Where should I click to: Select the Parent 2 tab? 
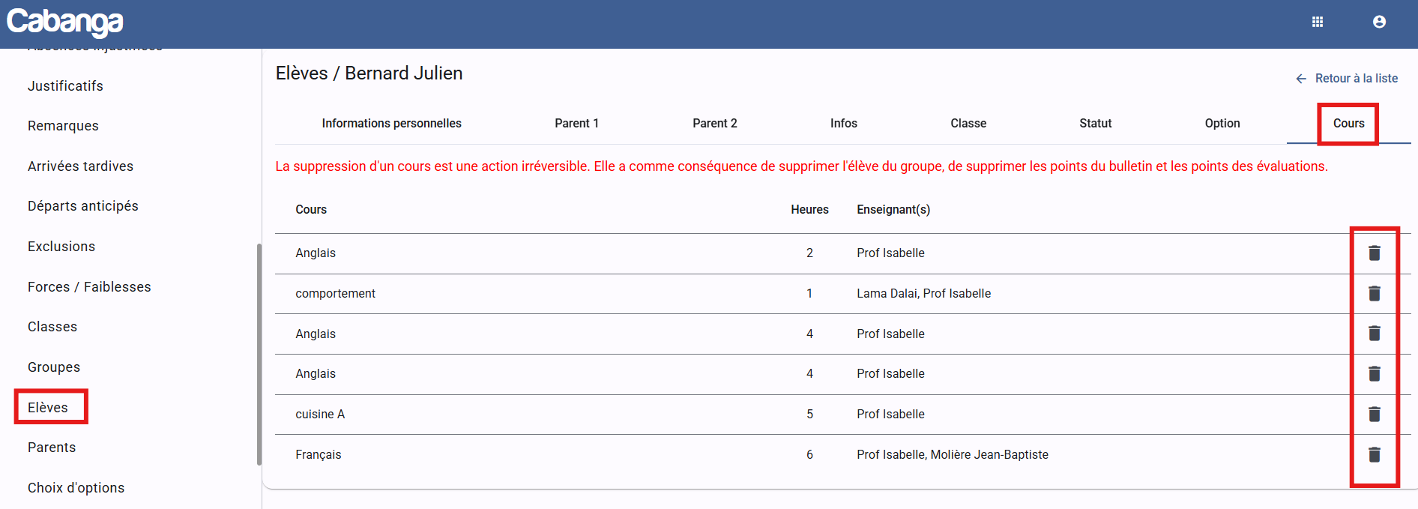click(x=714, y=124)
